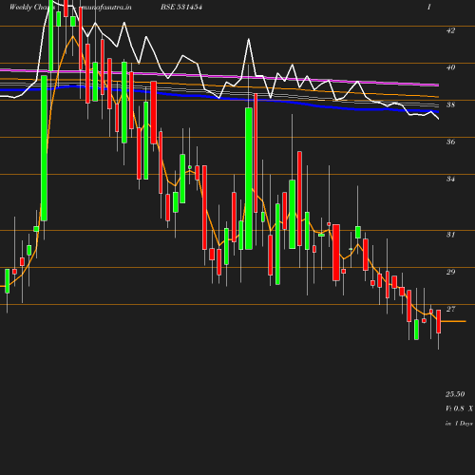
Task: Click the munafasutra.in label text
Action: click(105, 7)
